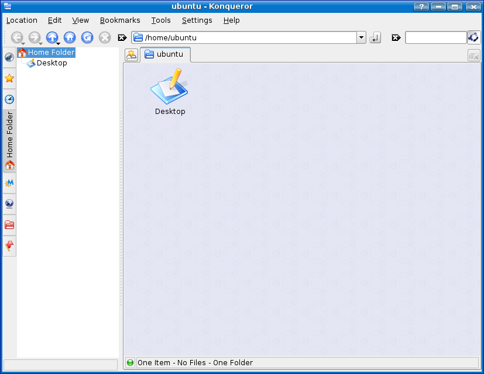Expand the location bar history dropdown

point(361,38)
